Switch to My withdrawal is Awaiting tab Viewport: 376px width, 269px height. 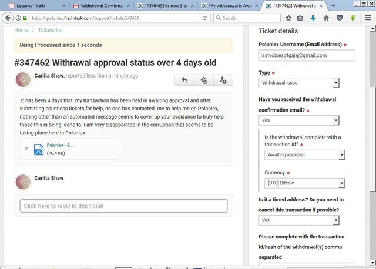coord(230,6)
